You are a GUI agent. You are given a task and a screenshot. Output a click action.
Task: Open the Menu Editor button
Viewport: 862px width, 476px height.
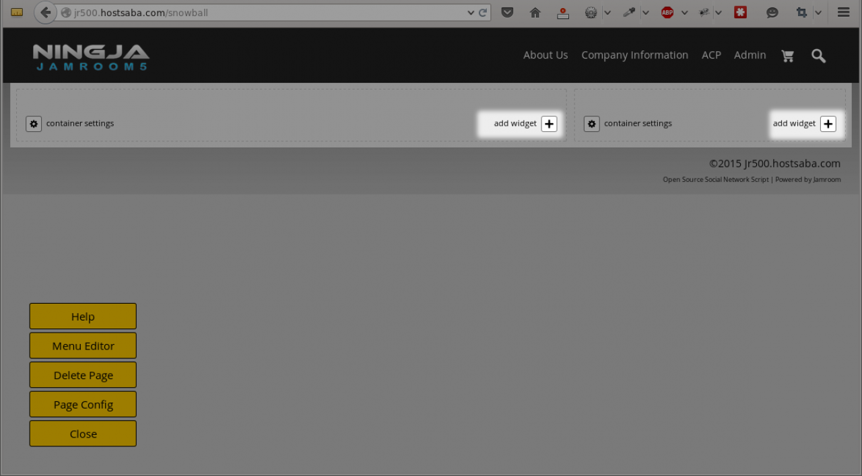(83, 345)
